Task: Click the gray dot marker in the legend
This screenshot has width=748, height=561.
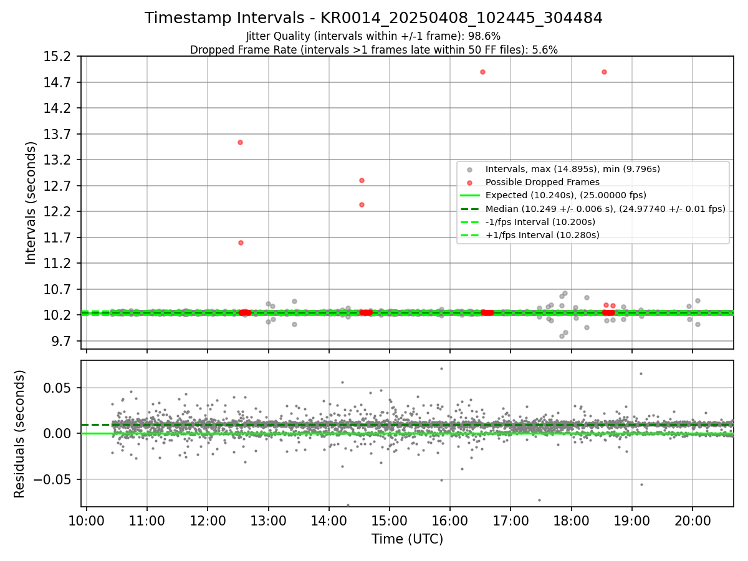Action: [469, 170]
